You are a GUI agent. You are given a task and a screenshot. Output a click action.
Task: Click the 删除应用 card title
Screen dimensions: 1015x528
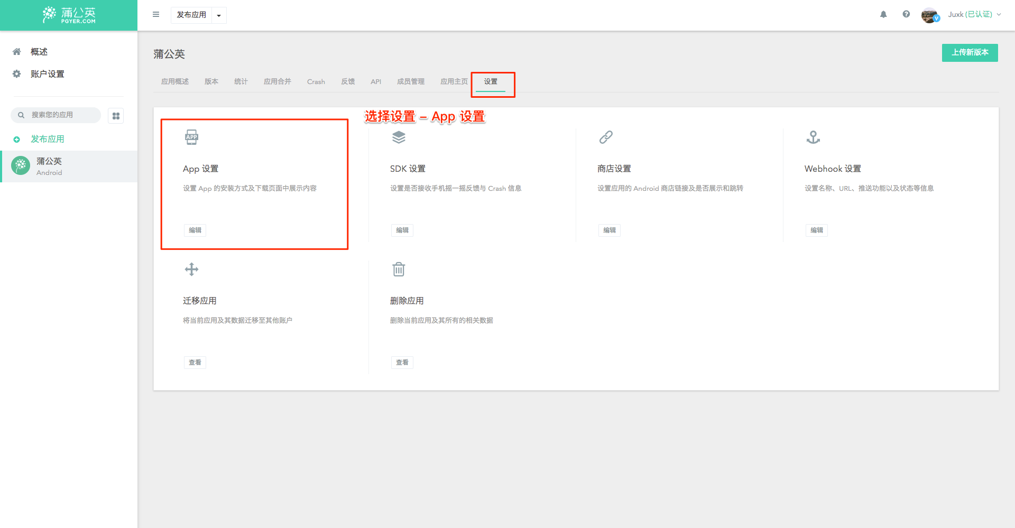pyautogui.click(x=407, y=301)
